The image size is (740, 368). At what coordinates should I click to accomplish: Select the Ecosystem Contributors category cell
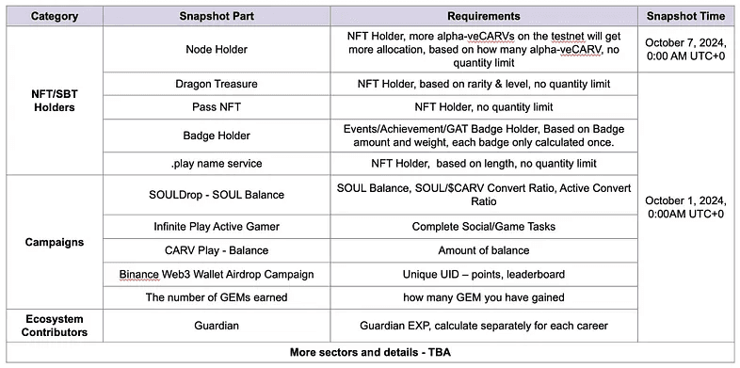coord(55,326)
